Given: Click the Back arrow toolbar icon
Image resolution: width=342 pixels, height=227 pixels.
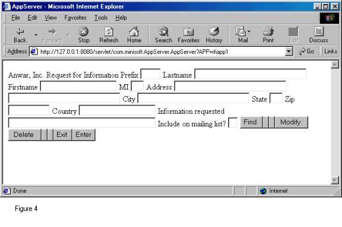Looking at the screenshot, I should point(20,32).
